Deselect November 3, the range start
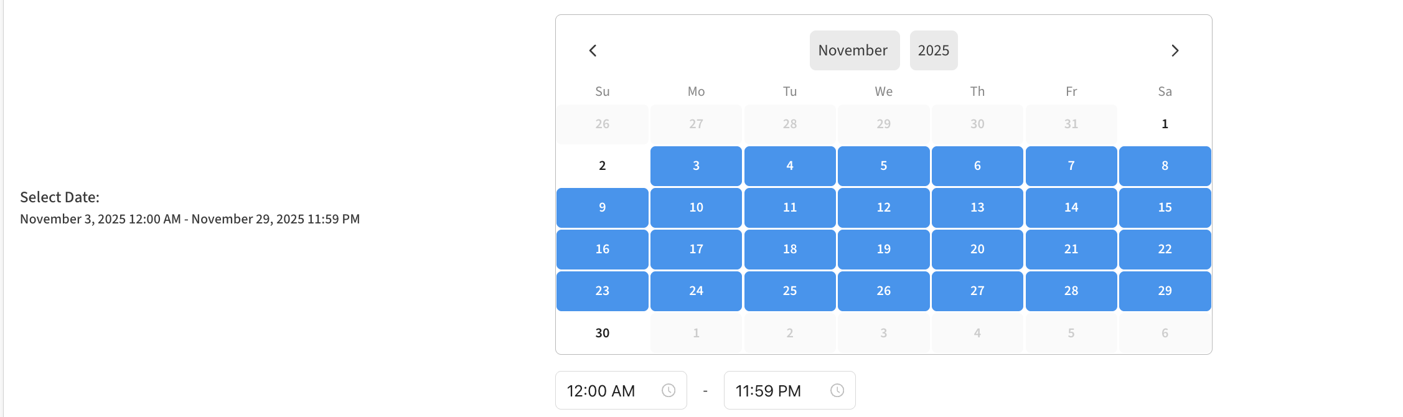Screen dimensions: 1403x417 695,166
